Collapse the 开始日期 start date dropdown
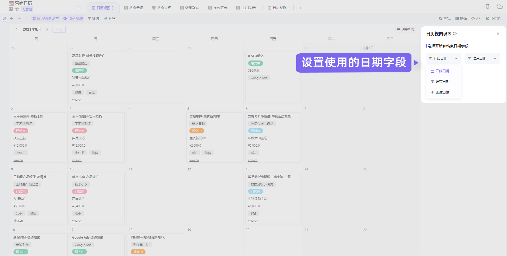 click(443, 58)
